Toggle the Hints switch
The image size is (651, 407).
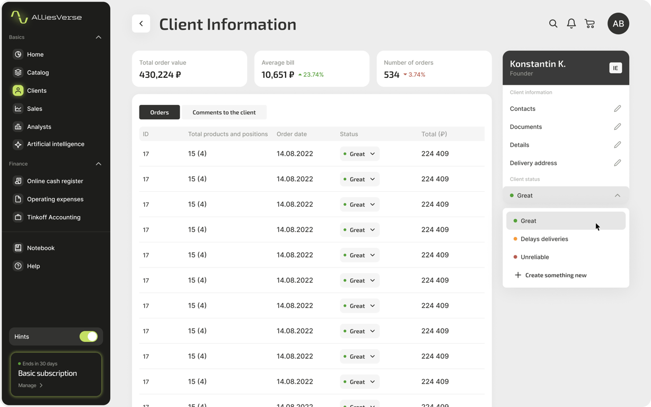(x=89, y=337)
